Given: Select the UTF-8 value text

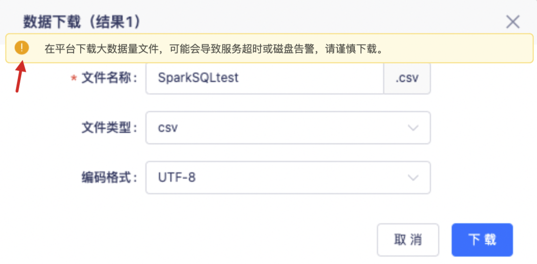Looking at the screenshot, I should pyautogui.click(x=176, y=178).
